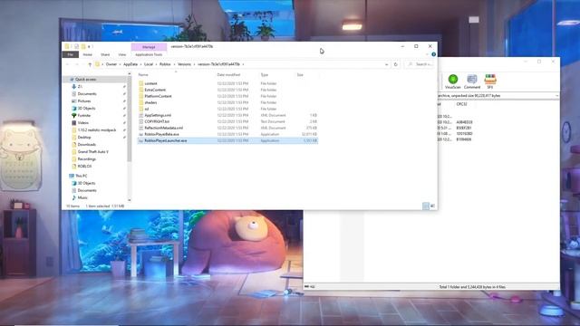Screen dimensions: 580x326
Task: Click the RobloxPlayerBeta.exe application icon
Action: click(141, 134)
